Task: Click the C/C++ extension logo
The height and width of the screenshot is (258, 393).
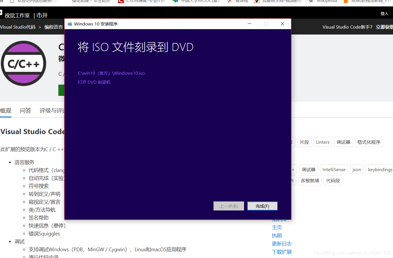Action: pos(24,63)
